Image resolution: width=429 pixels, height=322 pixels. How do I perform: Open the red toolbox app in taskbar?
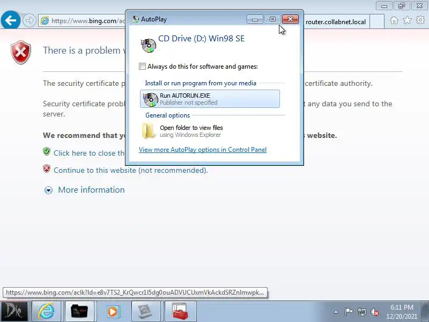pos(180,311)
